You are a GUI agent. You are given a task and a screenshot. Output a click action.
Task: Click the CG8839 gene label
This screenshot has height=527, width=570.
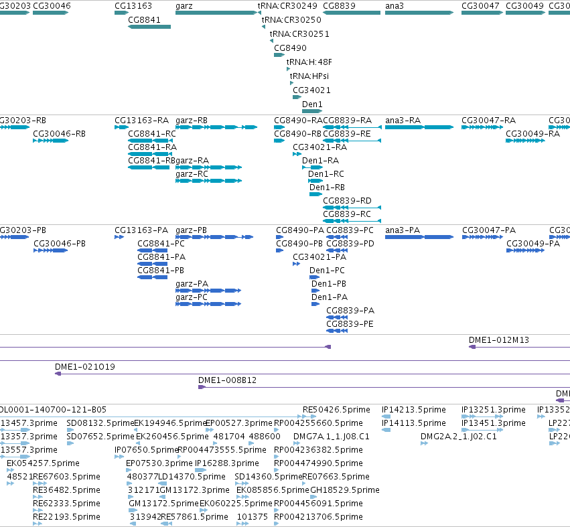[x=339, y=6]
